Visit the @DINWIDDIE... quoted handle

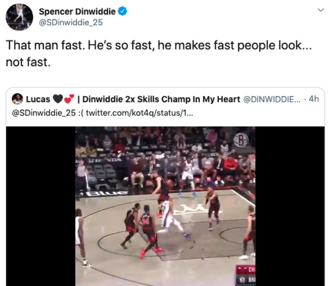click(271, 99)
